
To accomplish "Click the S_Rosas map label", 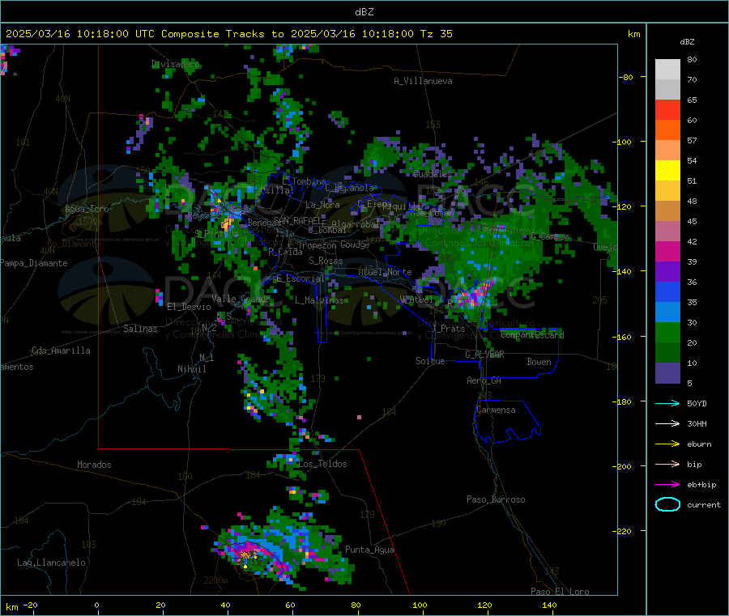I will coord(326,261).
